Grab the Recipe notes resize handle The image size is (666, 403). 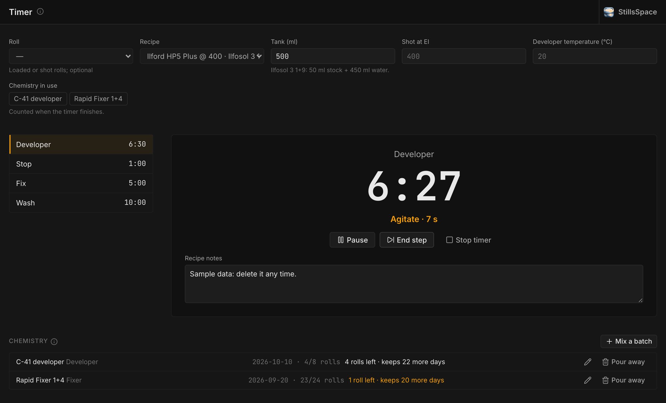point(640,300)
